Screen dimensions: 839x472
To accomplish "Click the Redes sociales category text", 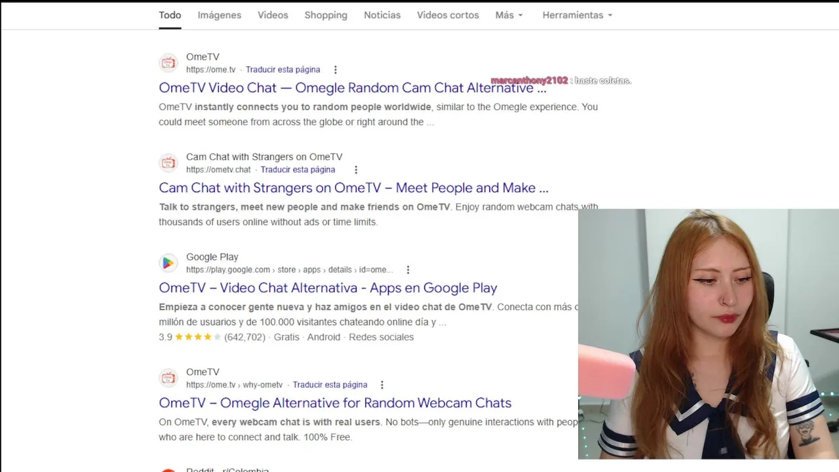I will tap(381, 337).
